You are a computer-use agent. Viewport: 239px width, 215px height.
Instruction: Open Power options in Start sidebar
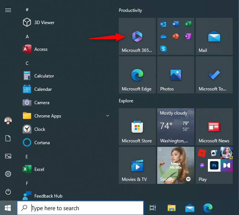[x=8, y=192]
